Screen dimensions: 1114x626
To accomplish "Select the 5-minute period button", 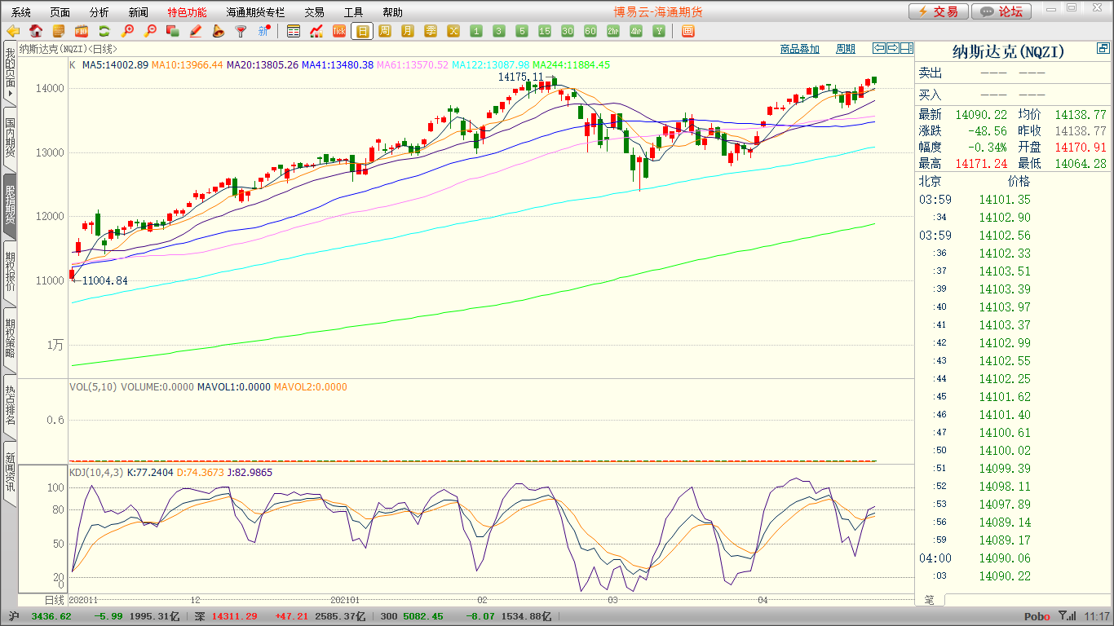I will point(522,31).
